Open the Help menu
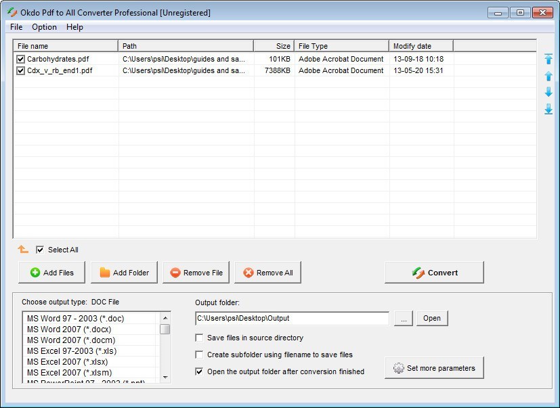The height and width of the screenshot is (408, 560). click(74, 27)
